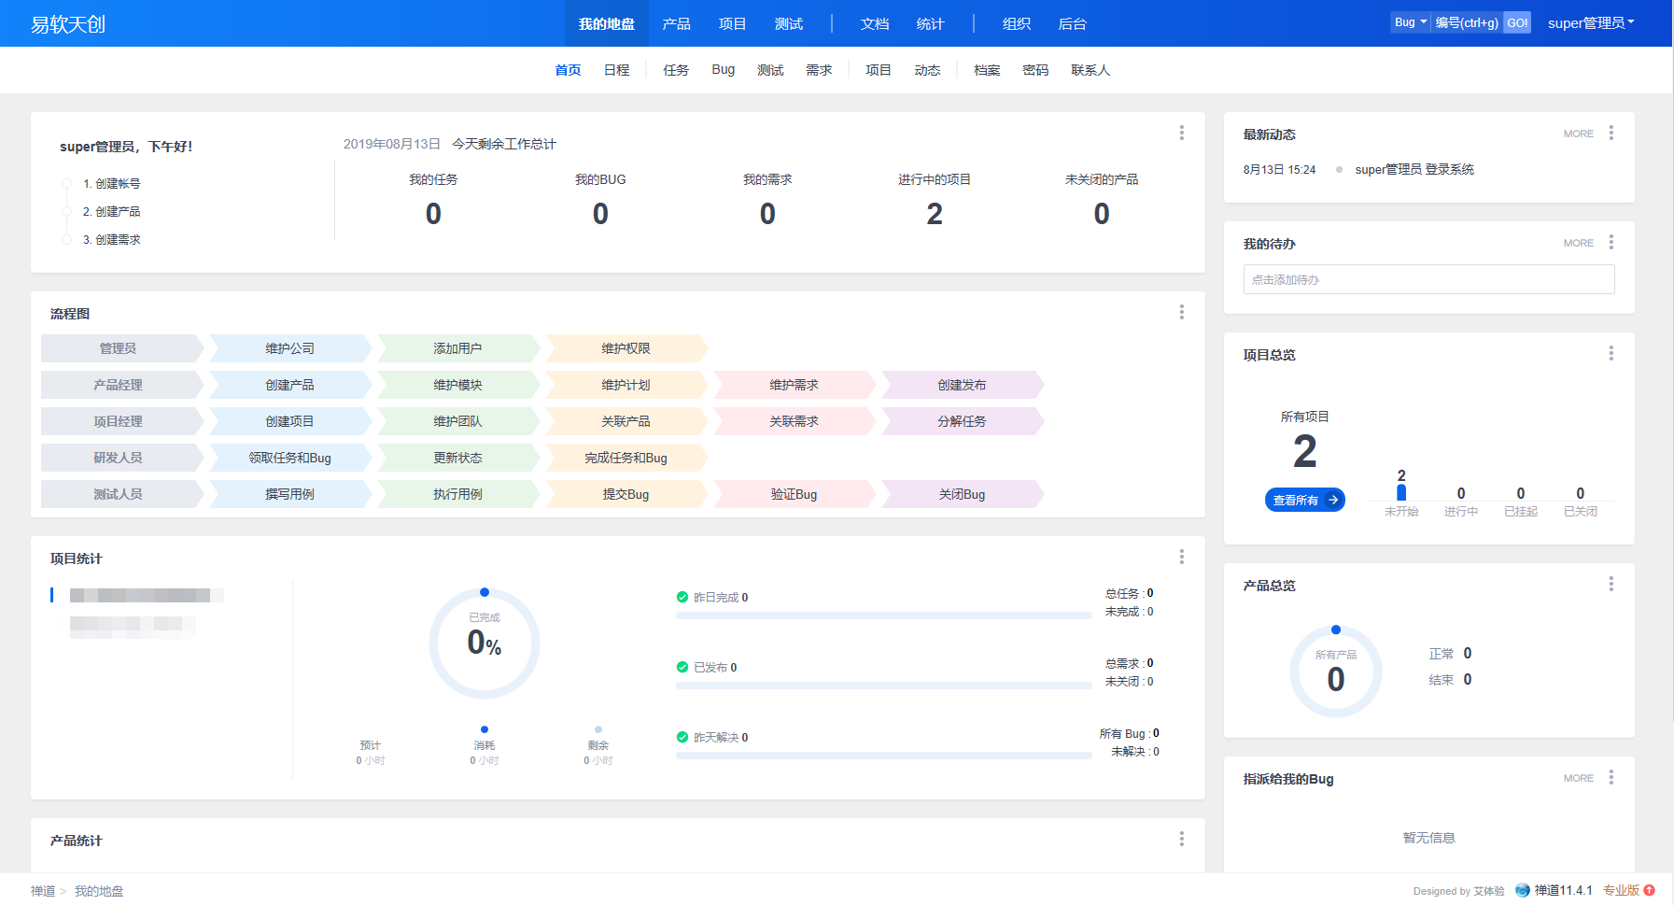The image size is (1674, 905).
Task: Open the 组织 main menu
Action: pyautogui.click(x=1017, y=23)
